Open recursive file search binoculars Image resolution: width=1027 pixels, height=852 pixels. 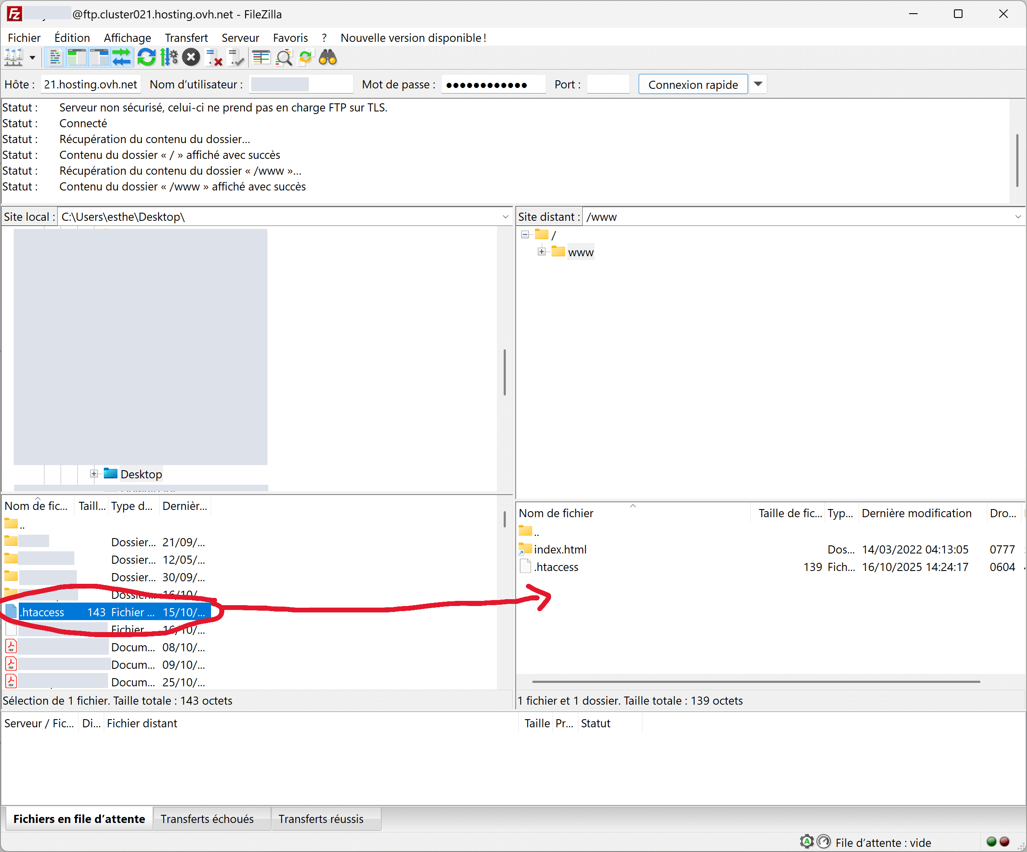pyautogui.click(x=328, y=58)
